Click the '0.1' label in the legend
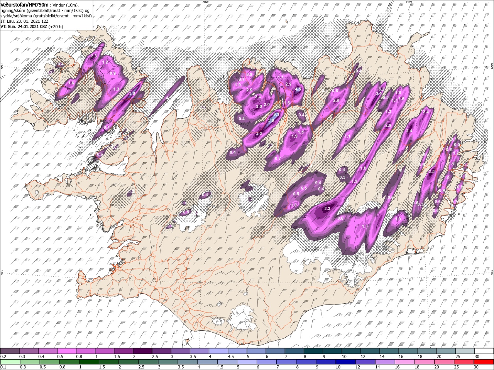494x370 pixels. [x=3, y=367]
